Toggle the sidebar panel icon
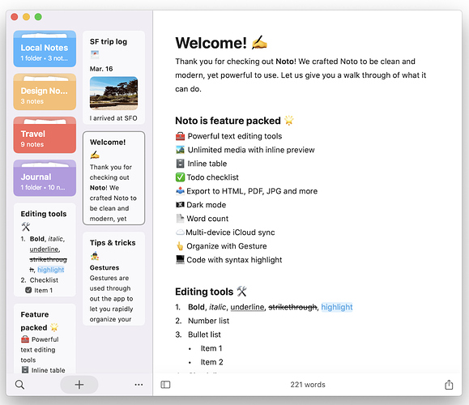469x405 pixels. click(x=165, y=385)
